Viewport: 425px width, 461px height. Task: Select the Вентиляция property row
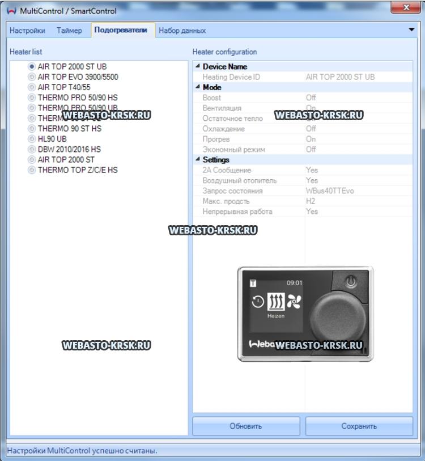point(303,108)
